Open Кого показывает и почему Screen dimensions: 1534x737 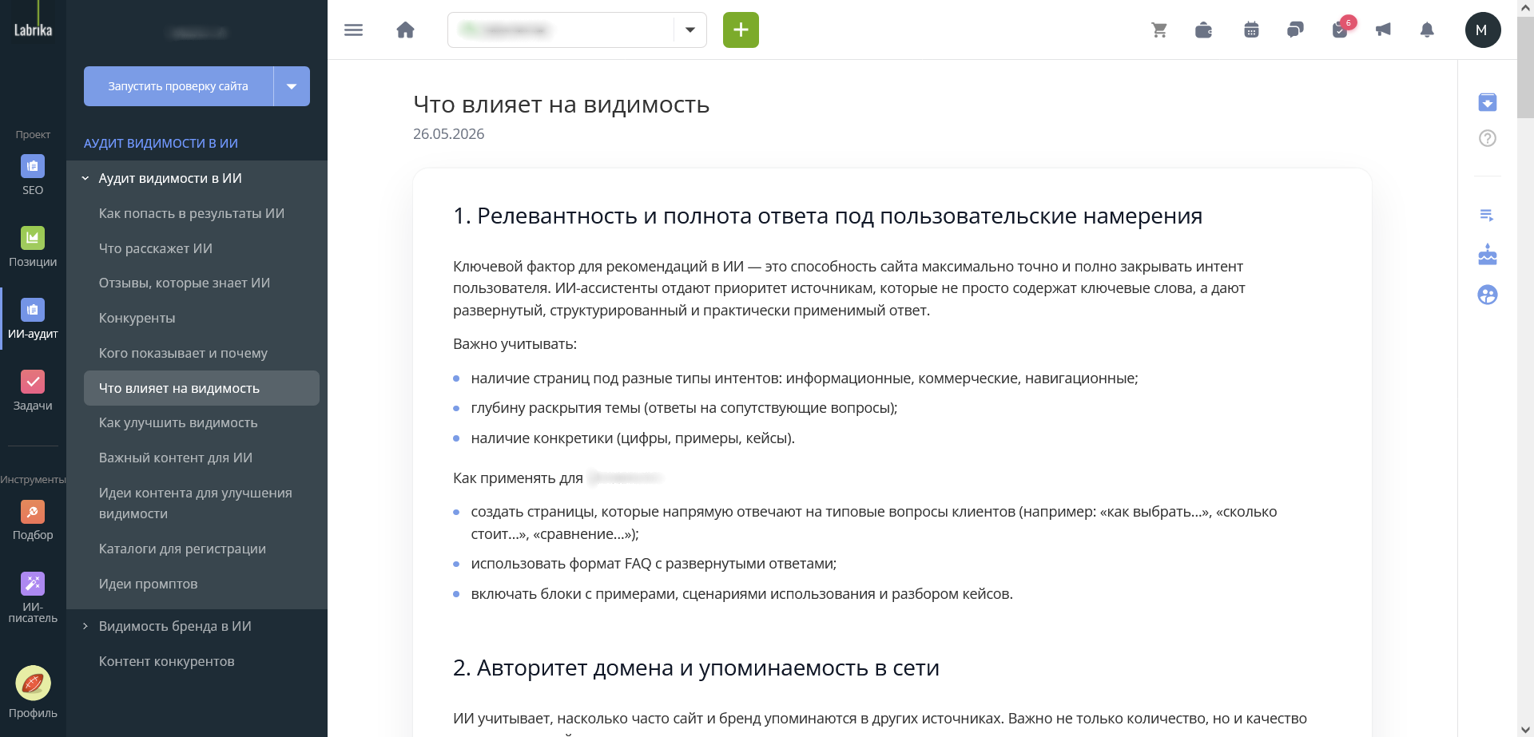pos(183,353)
